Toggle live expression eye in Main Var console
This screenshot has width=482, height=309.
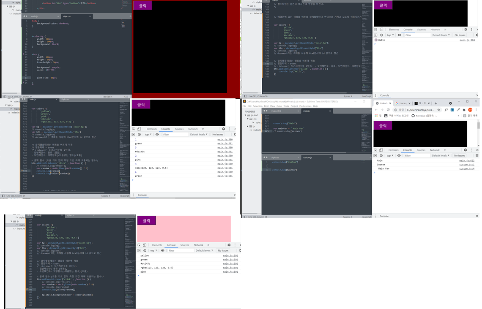pos(399,156)
